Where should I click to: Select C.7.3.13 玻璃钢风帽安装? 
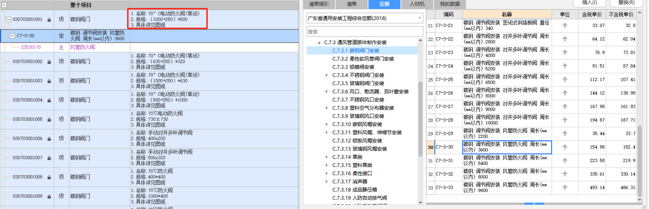(x=359, y=149)
